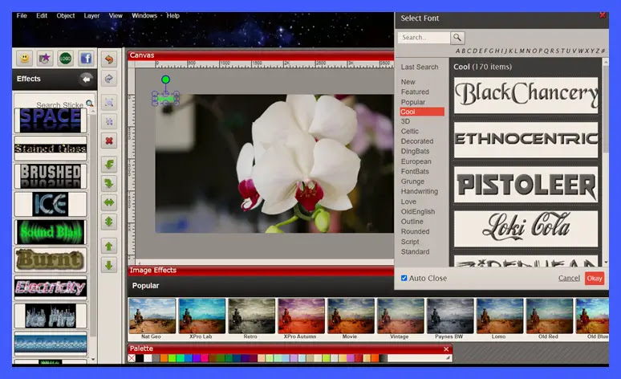Pick the hot pink palette swatch

click(205, 358)
